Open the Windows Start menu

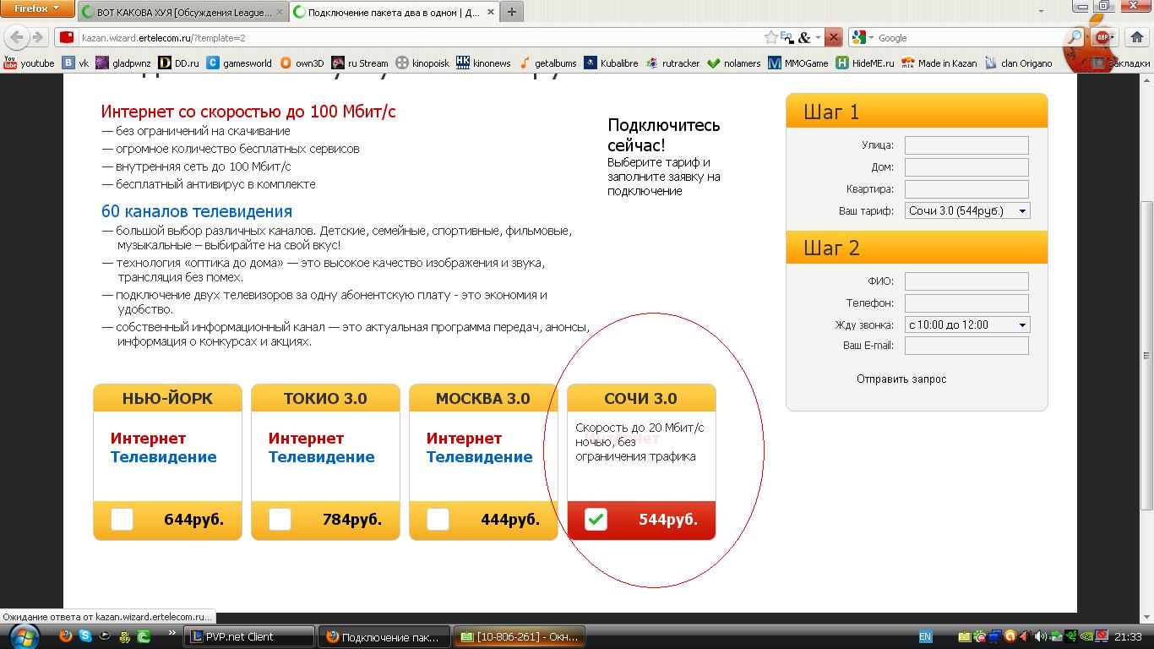pyautogui.click(x=23, y=636)
